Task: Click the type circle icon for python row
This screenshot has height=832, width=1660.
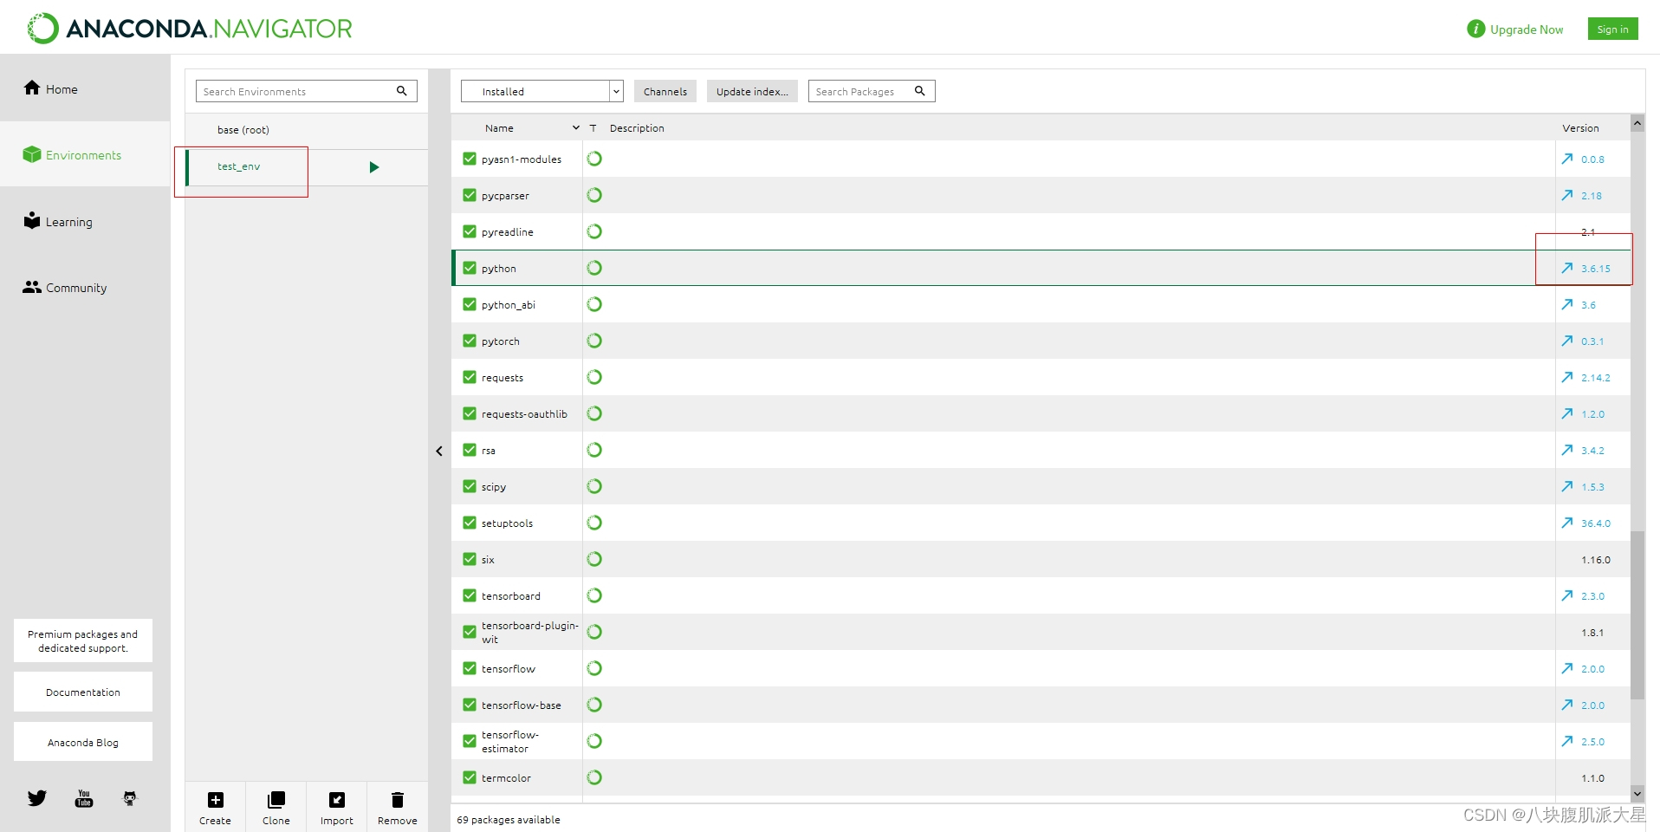Action: [x=594, y=268]
